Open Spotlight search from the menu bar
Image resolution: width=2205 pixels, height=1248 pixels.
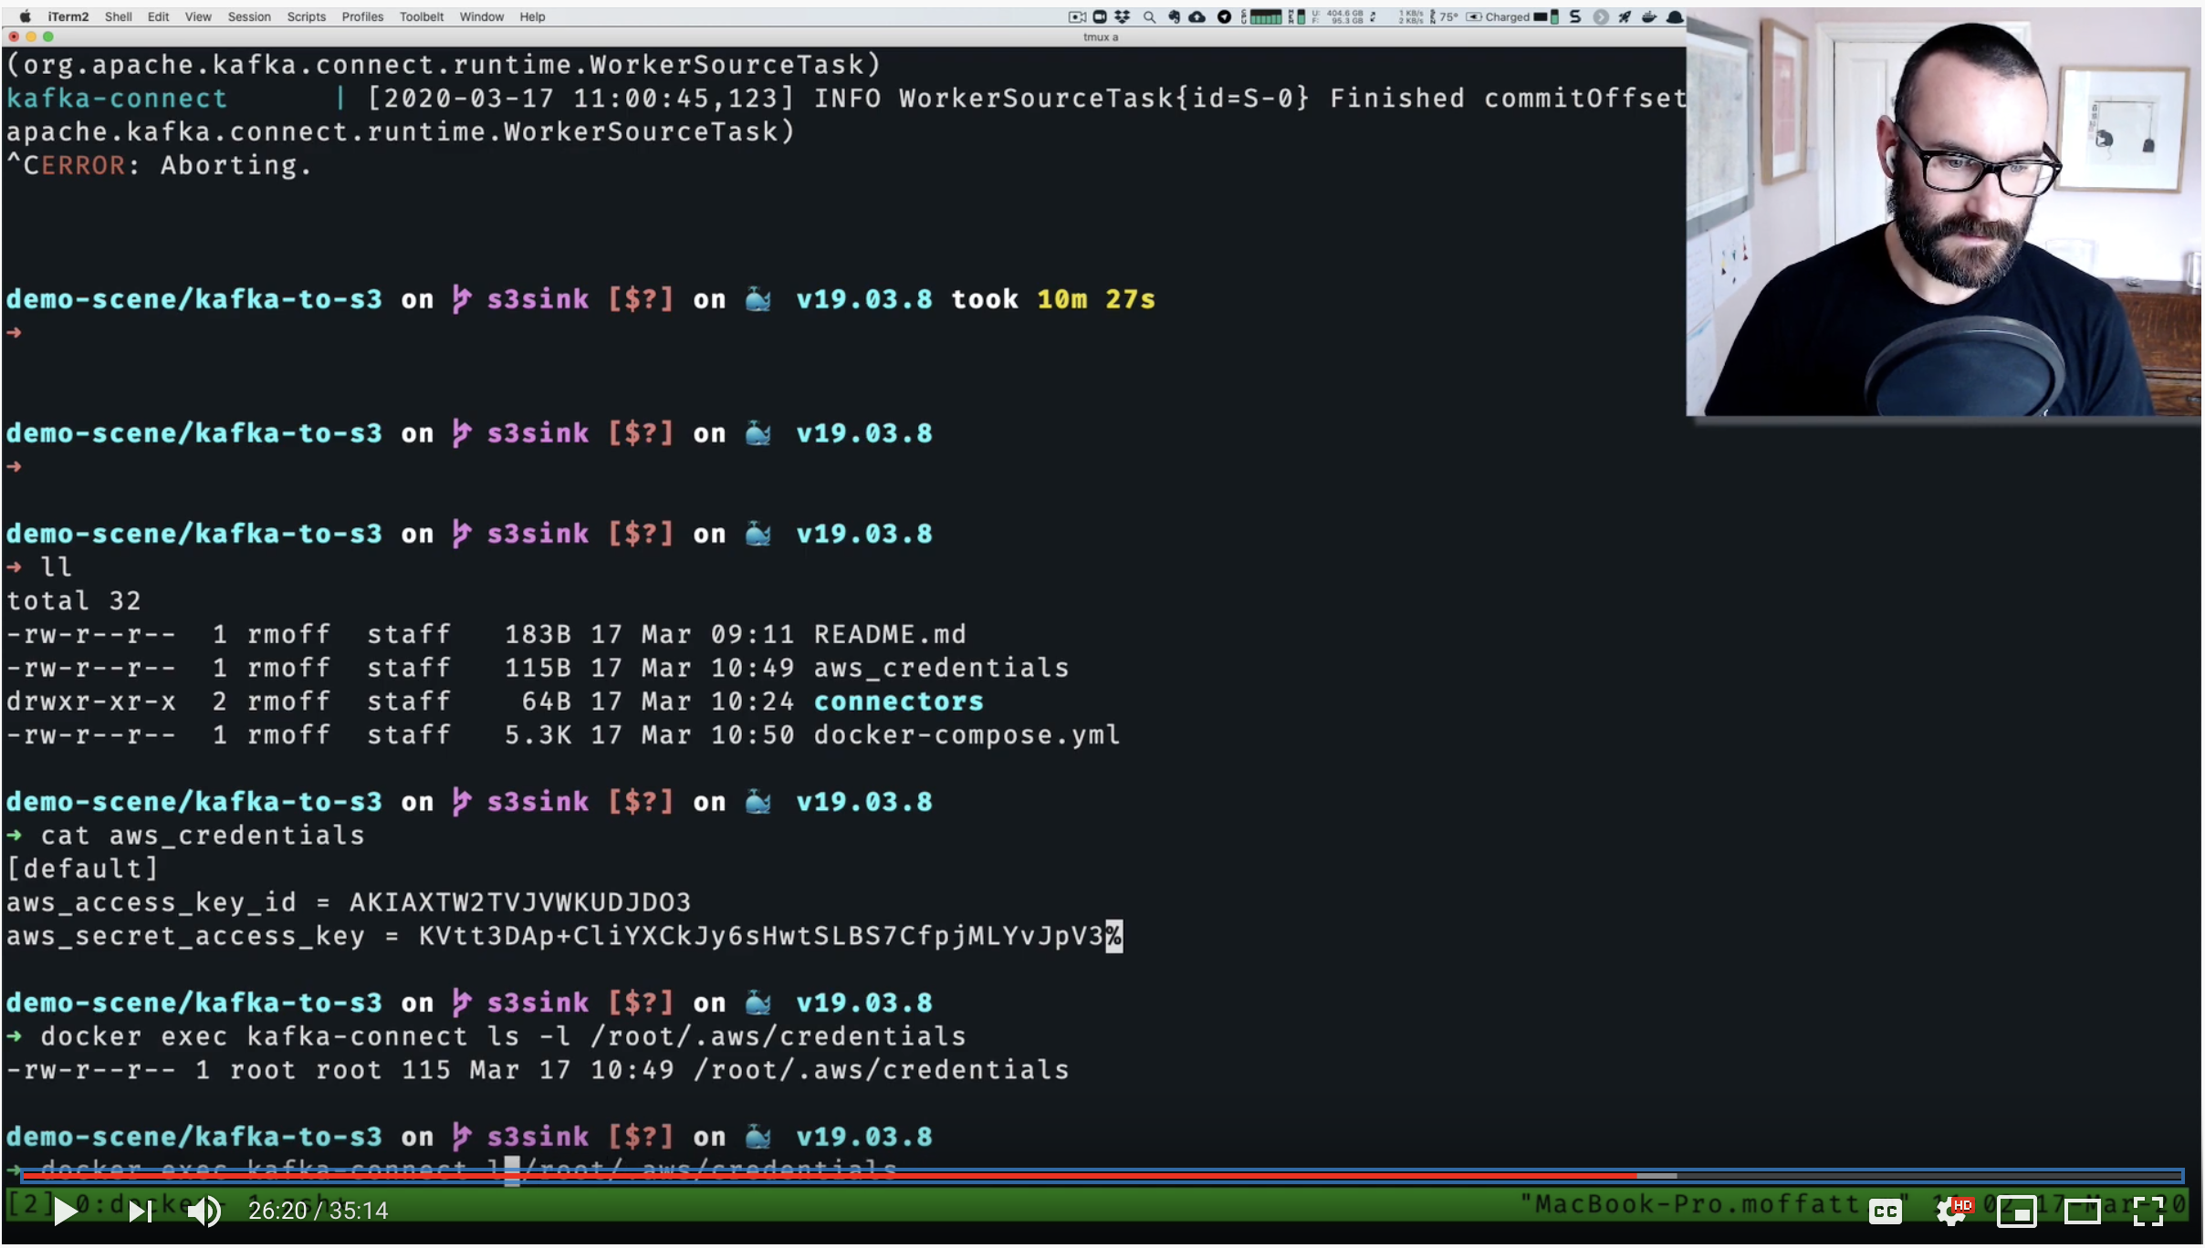click(1150, 16)
